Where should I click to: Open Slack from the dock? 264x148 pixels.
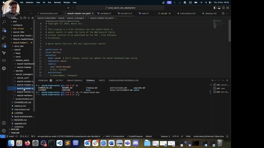click(x=95, y=143)
